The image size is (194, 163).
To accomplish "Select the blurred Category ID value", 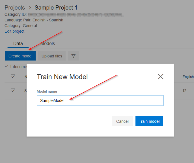I will point(75,14).
